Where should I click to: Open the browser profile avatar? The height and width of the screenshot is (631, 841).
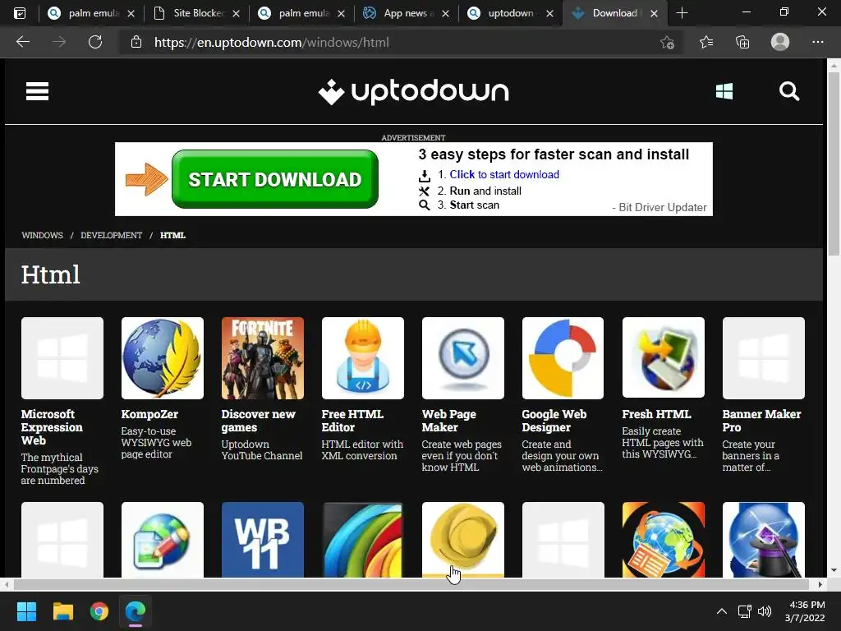tap(780, 42)
